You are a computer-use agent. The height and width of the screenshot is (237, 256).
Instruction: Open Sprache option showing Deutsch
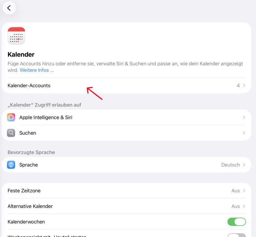click(126, 165)
